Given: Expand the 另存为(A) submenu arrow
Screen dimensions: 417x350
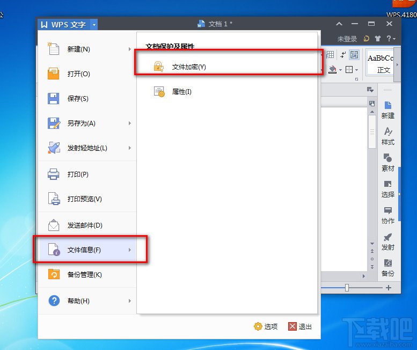Looking at the screenshot, I should (130, 123).
